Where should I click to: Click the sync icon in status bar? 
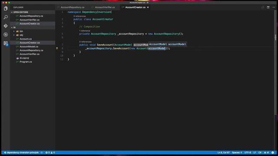click(42, 153)
